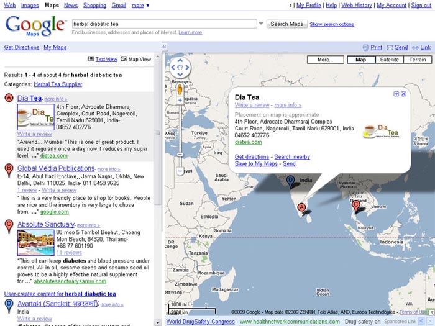Open the Shopping tab in top navigation

click(94, 5)
